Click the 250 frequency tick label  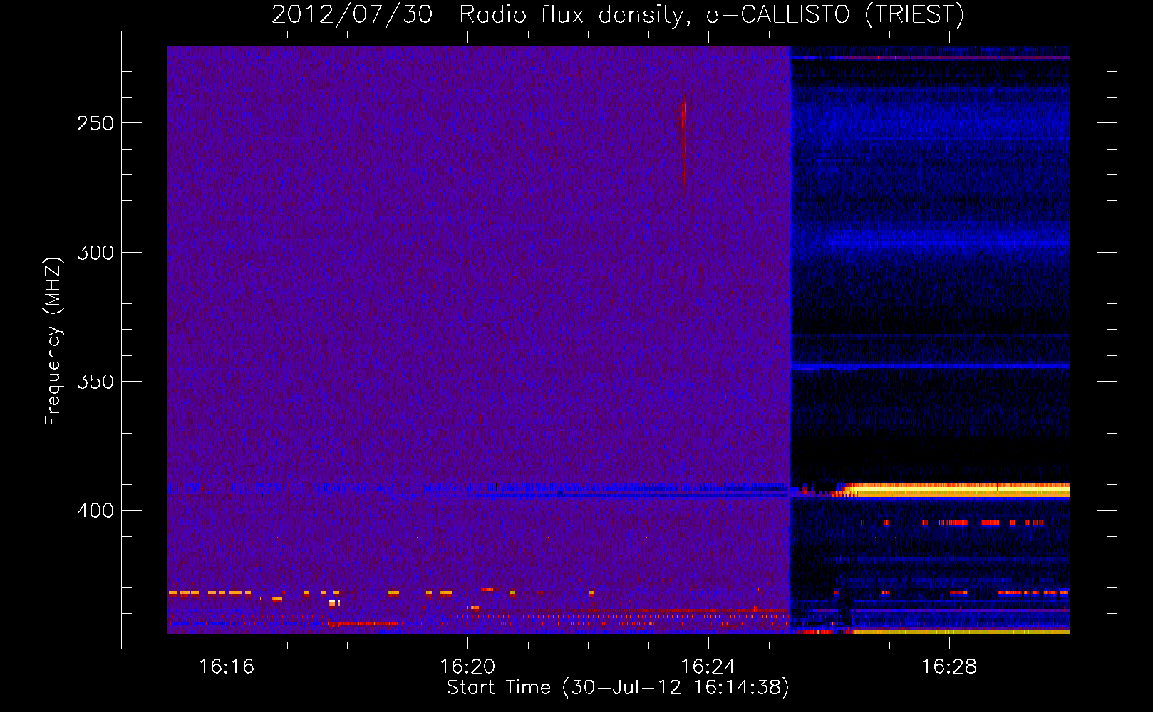coord(95,123)
